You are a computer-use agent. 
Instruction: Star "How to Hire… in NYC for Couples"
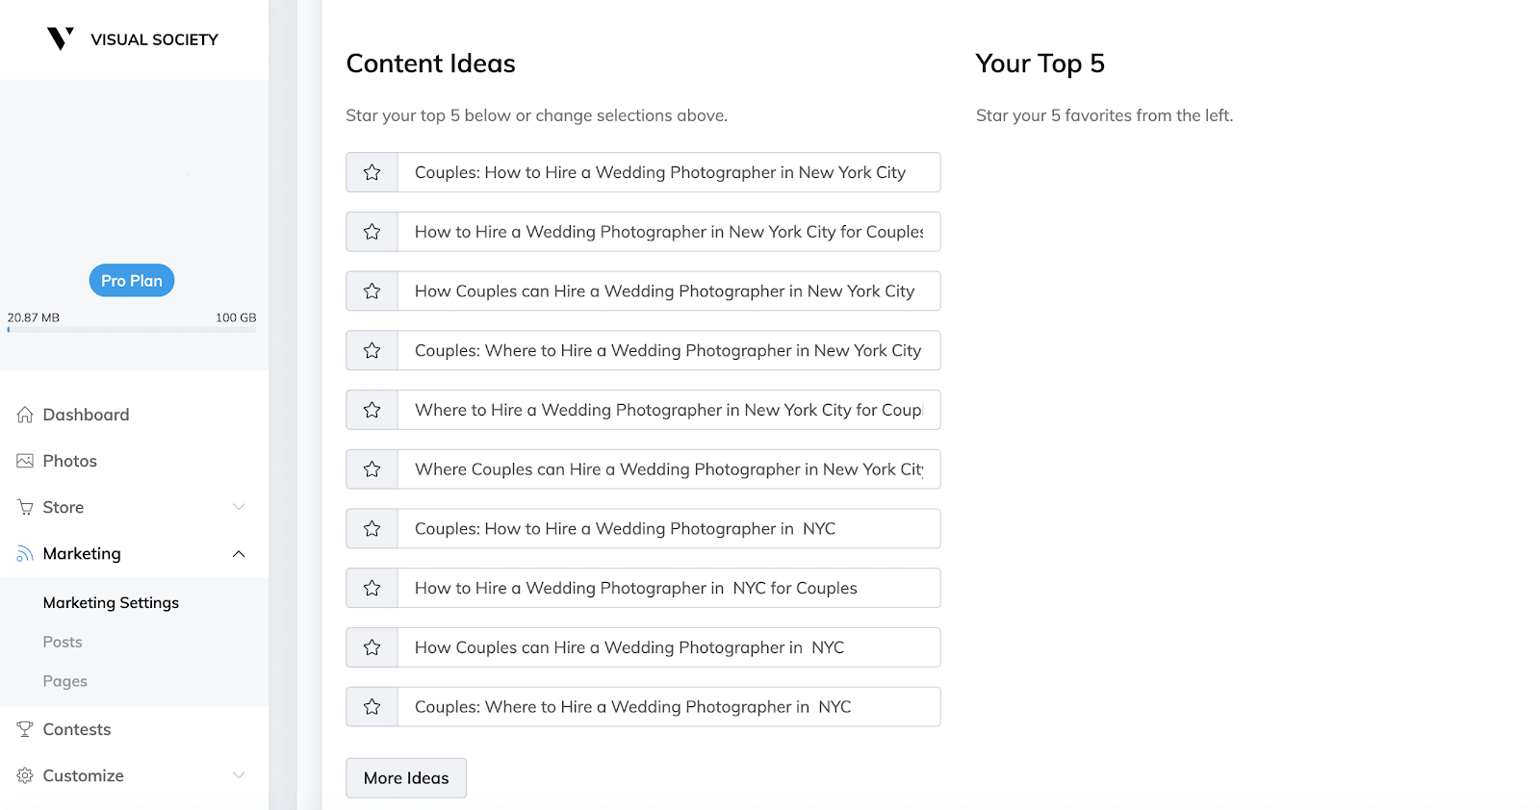[372, 588]
